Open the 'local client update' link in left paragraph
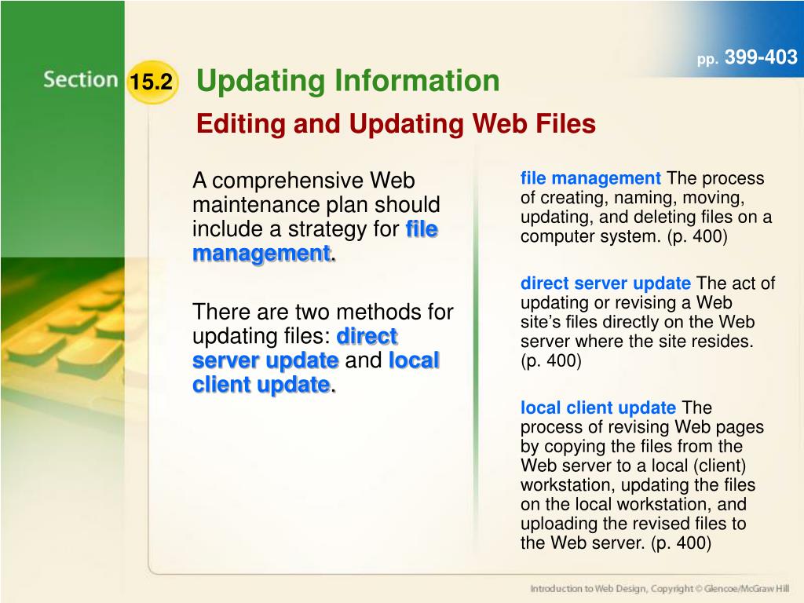The image size is (804, 603). (316, 372)
